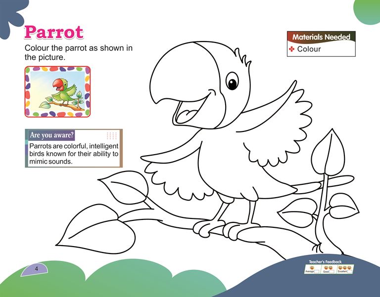Tick the Average feedback checkbox
The height and width of the screenshot is (297, 380).
point(317,271)
